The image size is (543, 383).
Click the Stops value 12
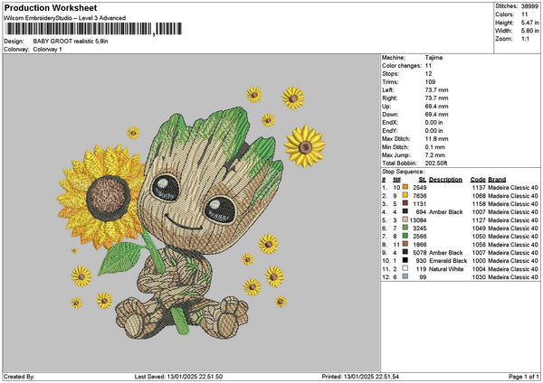tap(429, 74)
